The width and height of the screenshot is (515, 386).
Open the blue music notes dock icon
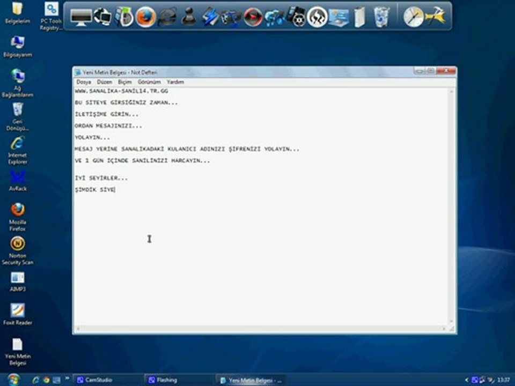(x=275, y=17)
